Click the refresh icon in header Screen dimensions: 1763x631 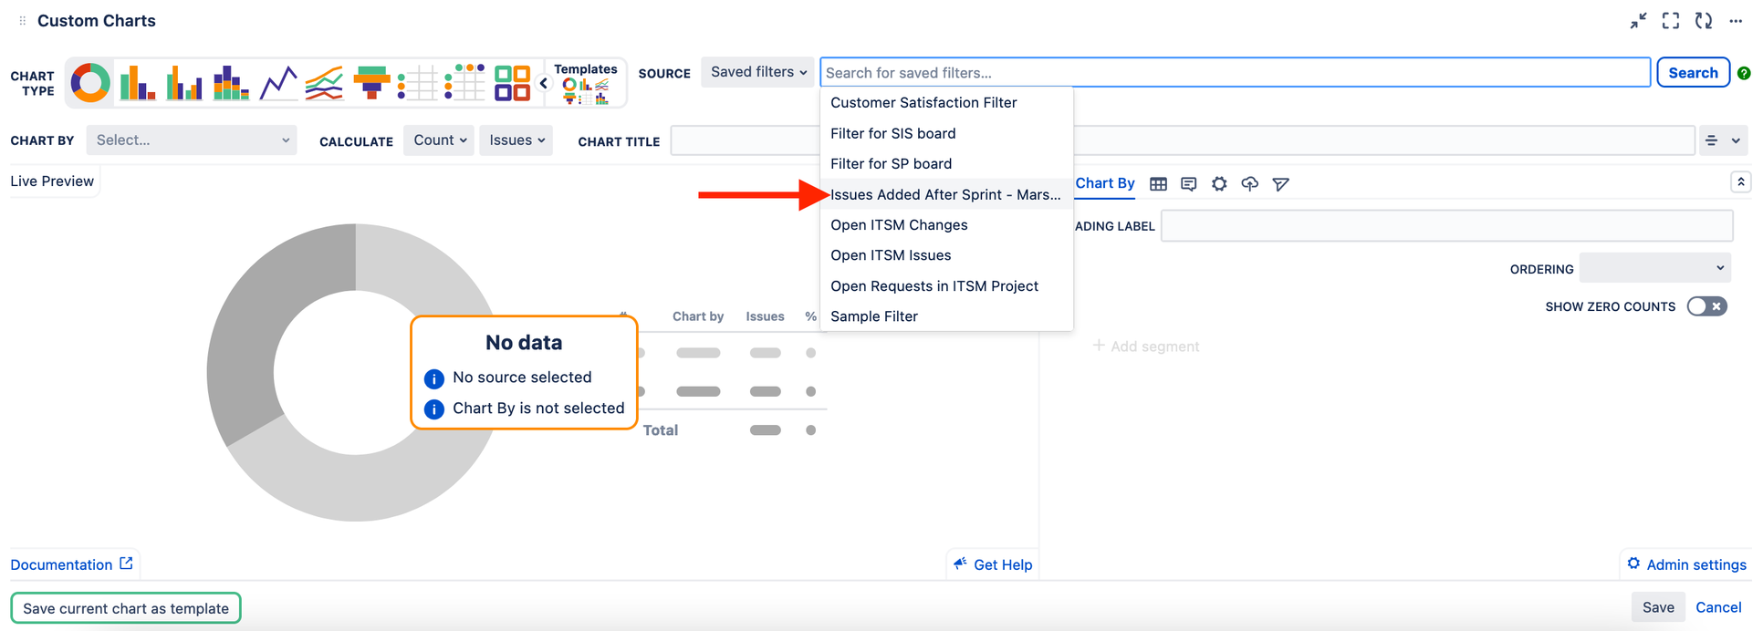(x=1703, y=21)
